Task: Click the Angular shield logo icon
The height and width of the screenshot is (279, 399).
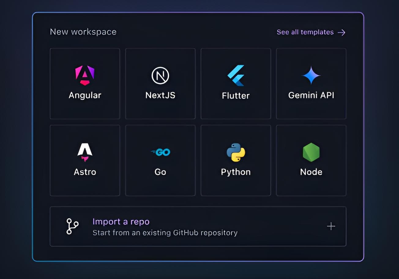Action: click(85, 75)
